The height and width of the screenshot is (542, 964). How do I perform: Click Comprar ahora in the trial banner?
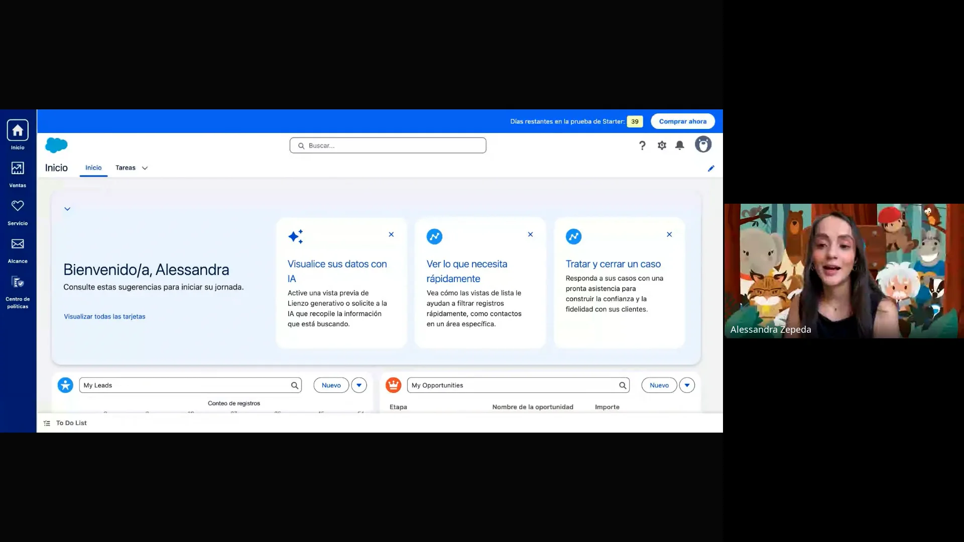(682, 121)
